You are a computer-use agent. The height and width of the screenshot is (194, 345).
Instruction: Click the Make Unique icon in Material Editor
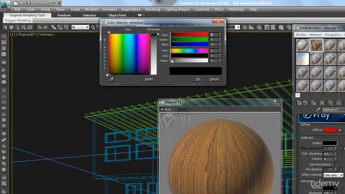coord(339,103)
